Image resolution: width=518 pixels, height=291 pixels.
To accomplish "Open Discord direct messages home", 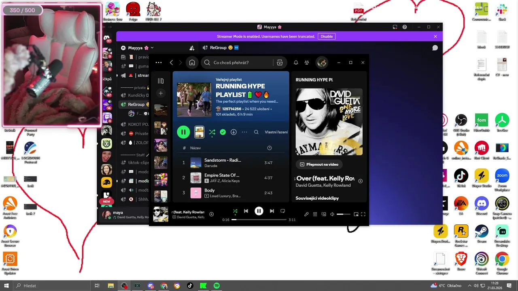I will click(x=107, y=38).
